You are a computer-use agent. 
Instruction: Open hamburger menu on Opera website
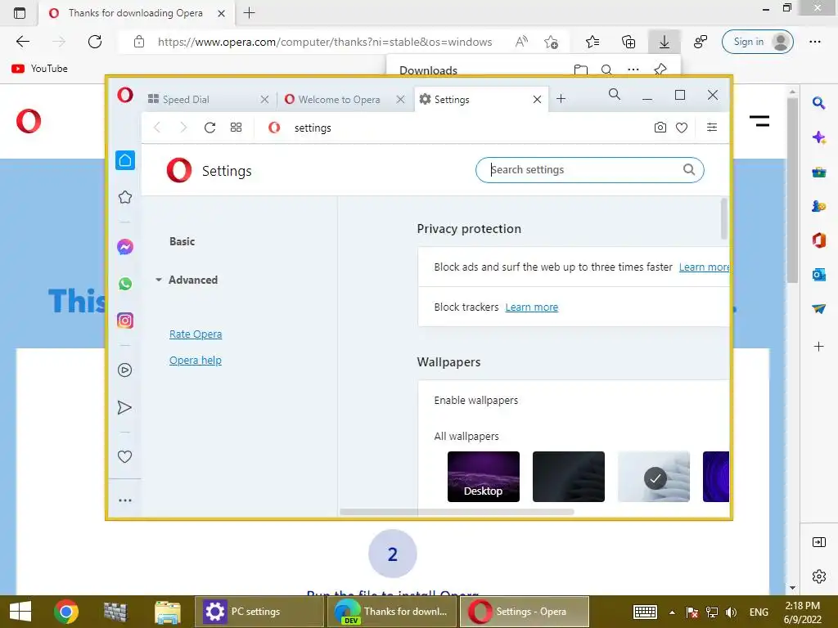(x=759, y=121)
